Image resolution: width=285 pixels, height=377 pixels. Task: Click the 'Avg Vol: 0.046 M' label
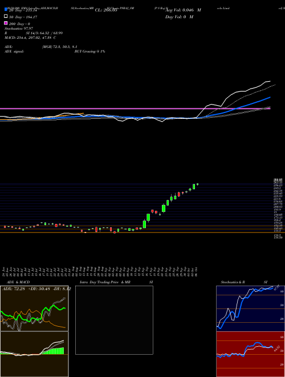pos(183,10)
